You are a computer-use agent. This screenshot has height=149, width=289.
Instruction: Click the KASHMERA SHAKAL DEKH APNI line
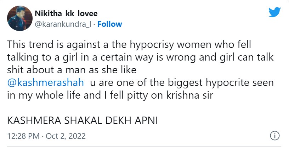pos(82,120)
